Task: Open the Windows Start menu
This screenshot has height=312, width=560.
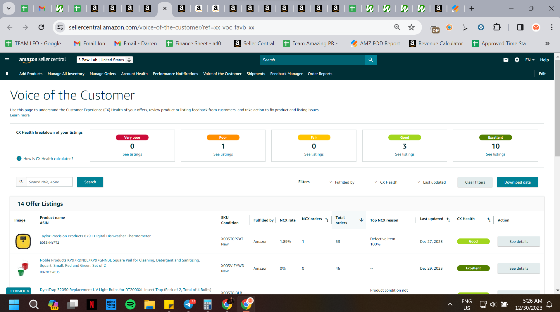Action: pyautogui.click(x=14, y=304)
